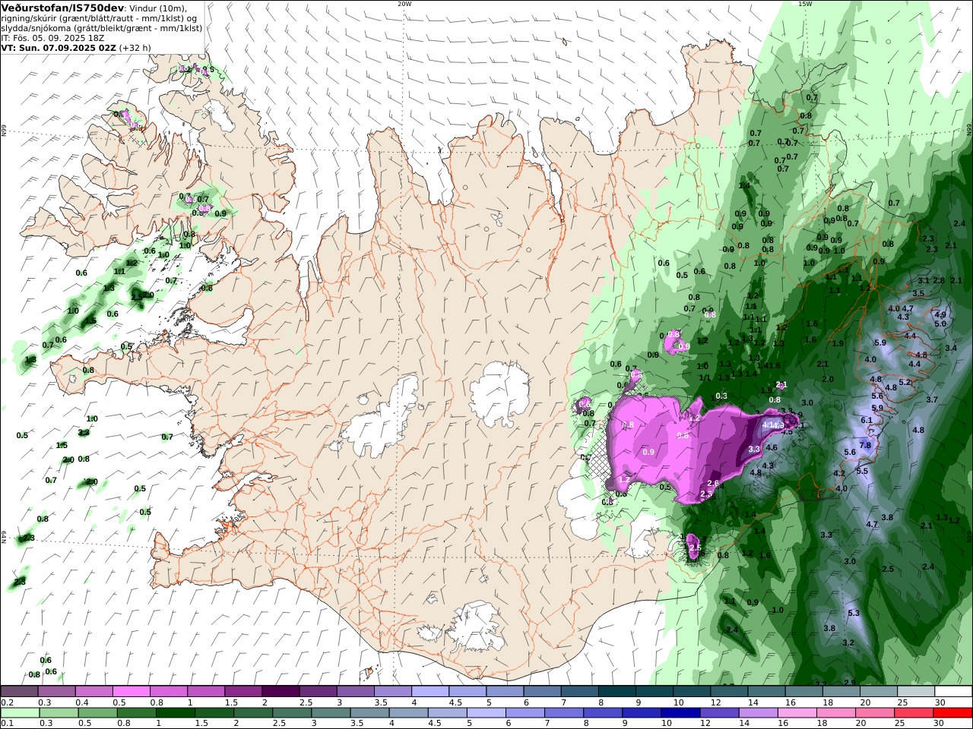
Task: Select the precipitation value 5.2 on the map
Action: point(905,382)
